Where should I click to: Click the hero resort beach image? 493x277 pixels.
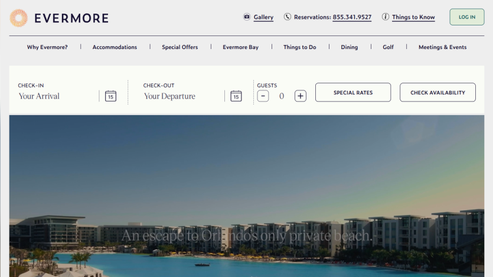247,196
